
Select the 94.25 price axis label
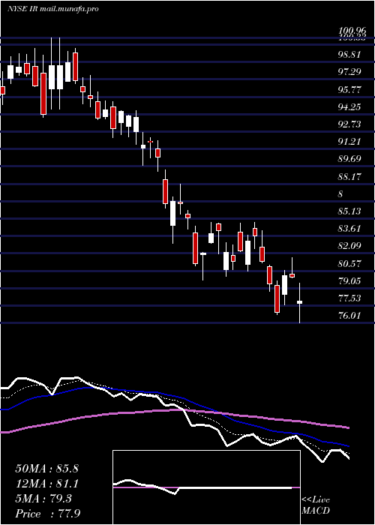pyautogui.click(x=349, y=106)
